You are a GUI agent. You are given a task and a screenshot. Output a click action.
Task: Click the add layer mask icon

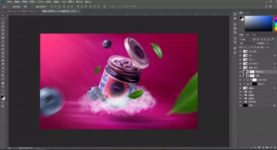coord(259,147)
